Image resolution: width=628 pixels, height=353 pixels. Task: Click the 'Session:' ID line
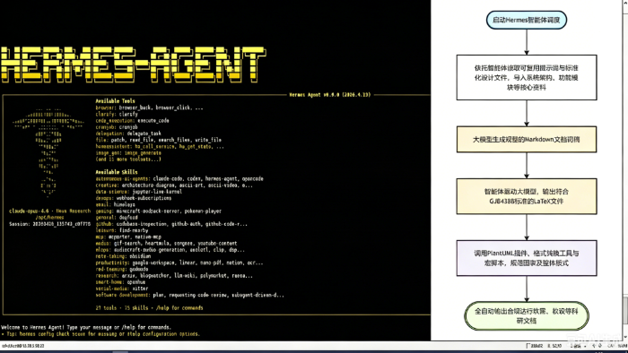coord(49,224)
